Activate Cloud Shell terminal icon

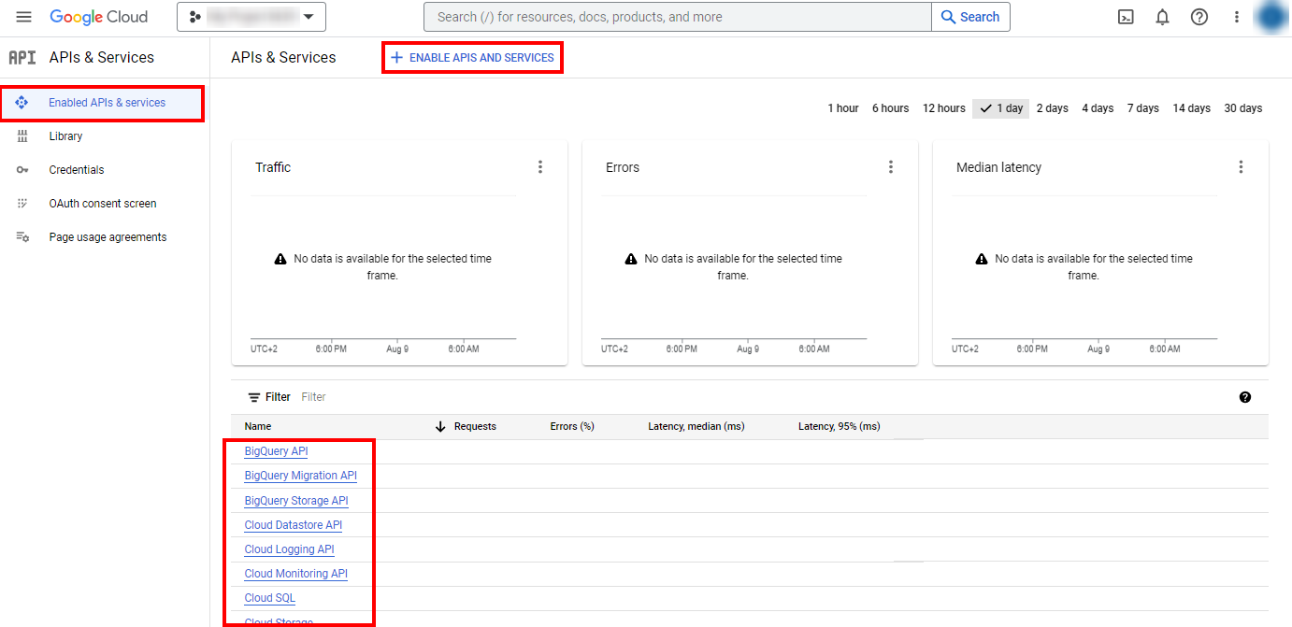1126,17
